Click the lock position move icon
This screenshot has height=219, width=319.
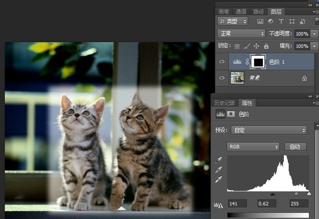click(257, 46)
